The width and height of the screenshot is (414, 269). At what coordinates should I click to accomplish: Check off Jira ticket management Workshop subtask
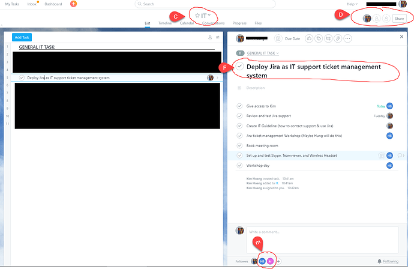pyautogui.click(x=239, y=136)
